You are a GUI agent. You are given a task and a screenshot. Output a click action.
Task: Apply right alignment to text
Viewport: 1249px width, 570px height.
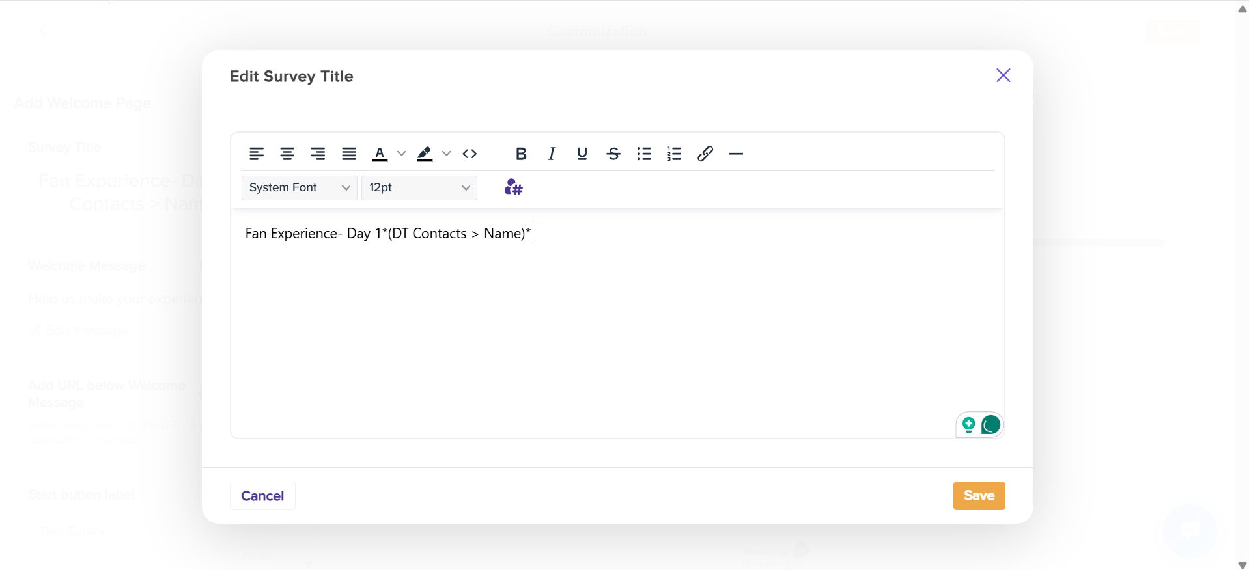pyautogui.click(x=318, y=154)
